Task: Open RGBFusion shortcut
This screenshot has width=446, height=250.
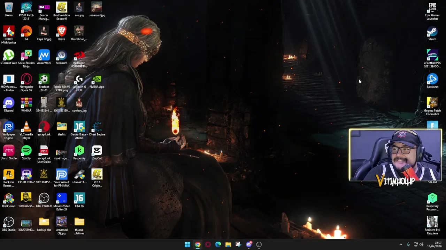Action: click(9, 200)
